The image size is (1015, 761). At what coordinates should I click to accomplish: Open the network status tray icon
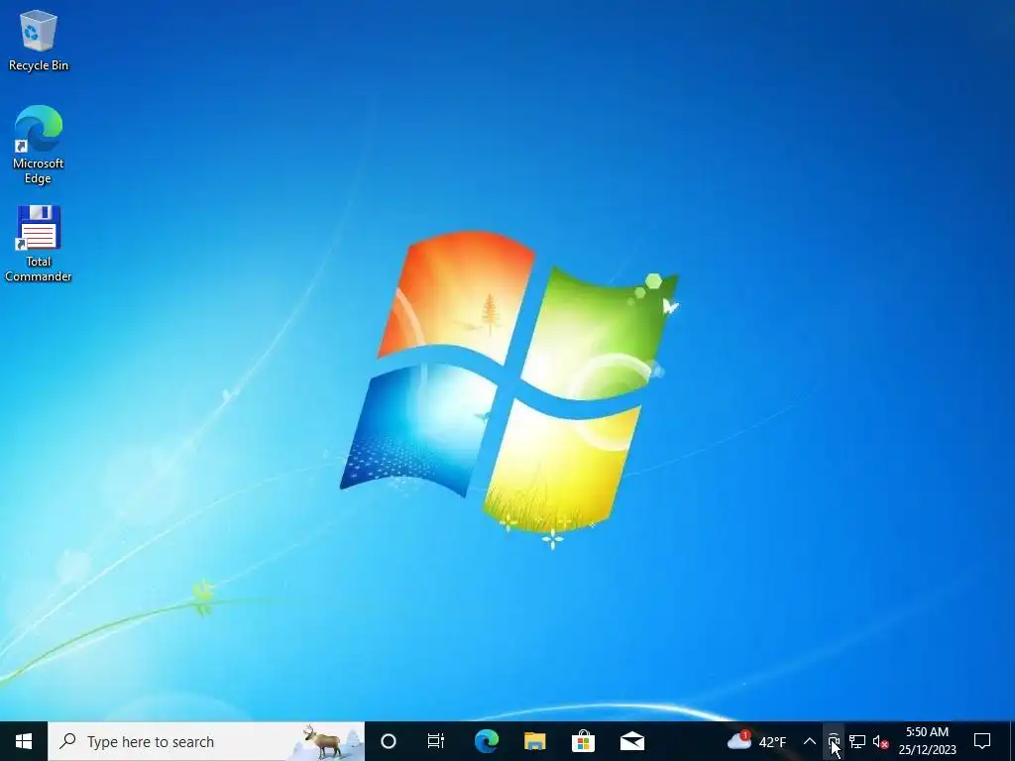[x=857, y=741]
